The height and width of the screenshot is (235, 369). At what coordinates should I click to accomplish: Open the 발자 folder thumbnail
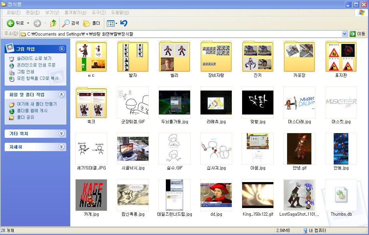click(x=133, y=56)
